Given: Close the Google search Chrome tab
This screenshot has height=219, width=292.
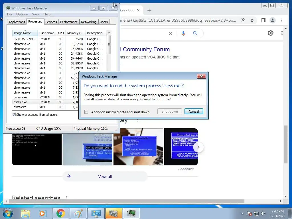Looking at the screenshot, I should 138,10.
